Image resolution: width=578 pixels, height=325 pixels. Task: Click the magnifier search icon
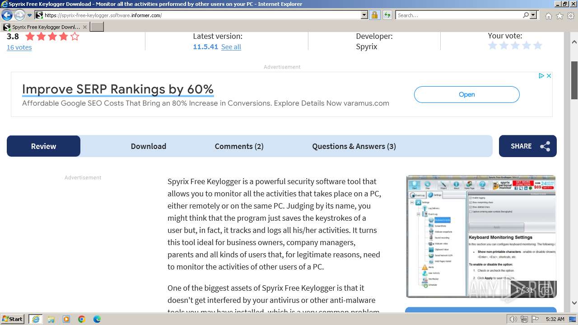click(526, 15)
